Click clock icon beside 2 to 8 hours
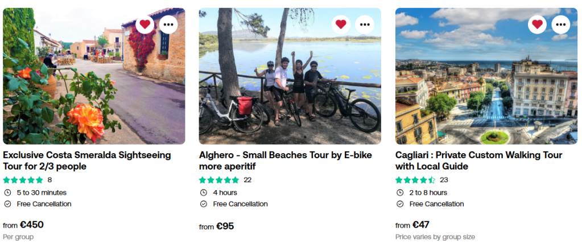Screen dimensions: 582x251 [399, 192]
